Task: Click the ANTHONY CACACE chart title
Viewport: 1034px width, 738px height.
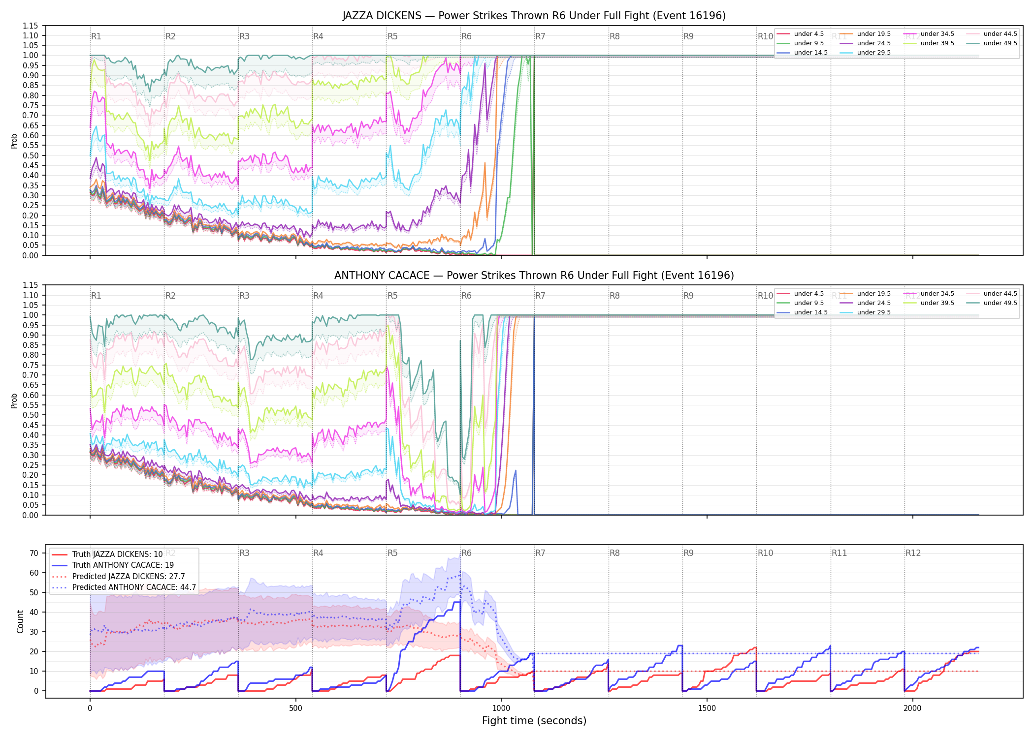Action: pyautogui.click(x=534, y=276)
